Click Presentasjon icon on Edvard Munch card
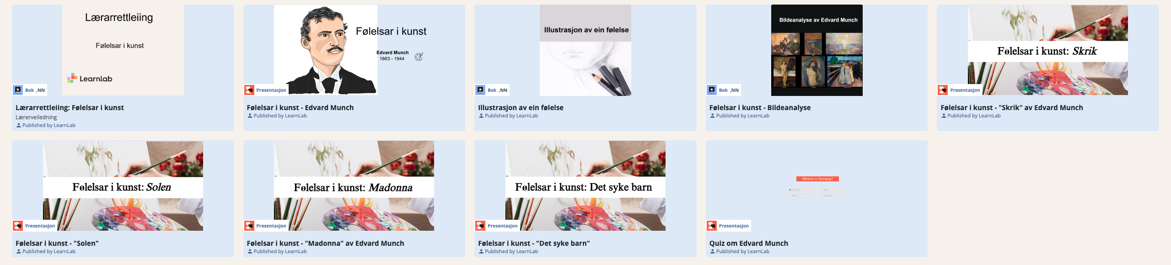 249,90
